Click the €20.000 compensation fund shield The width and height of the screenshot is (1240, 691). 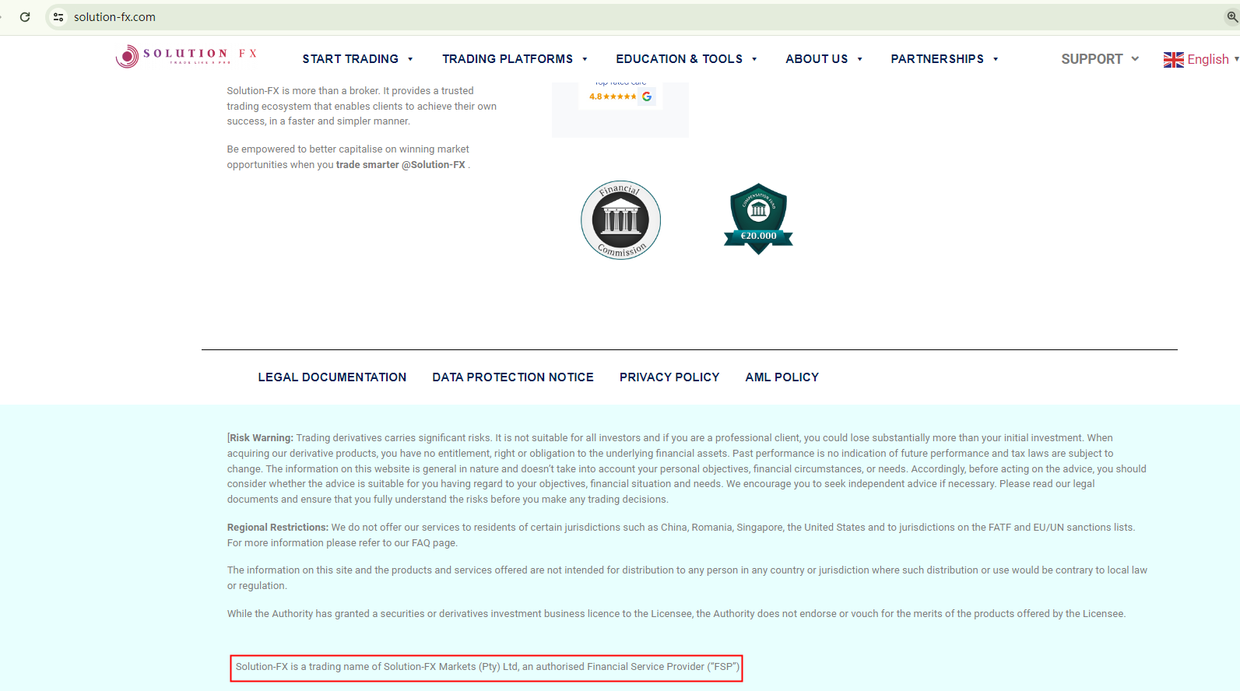(x=758, y=219)
